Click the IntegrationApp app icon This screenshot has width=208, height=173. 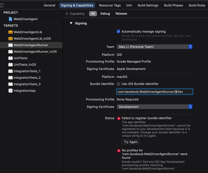10,91
